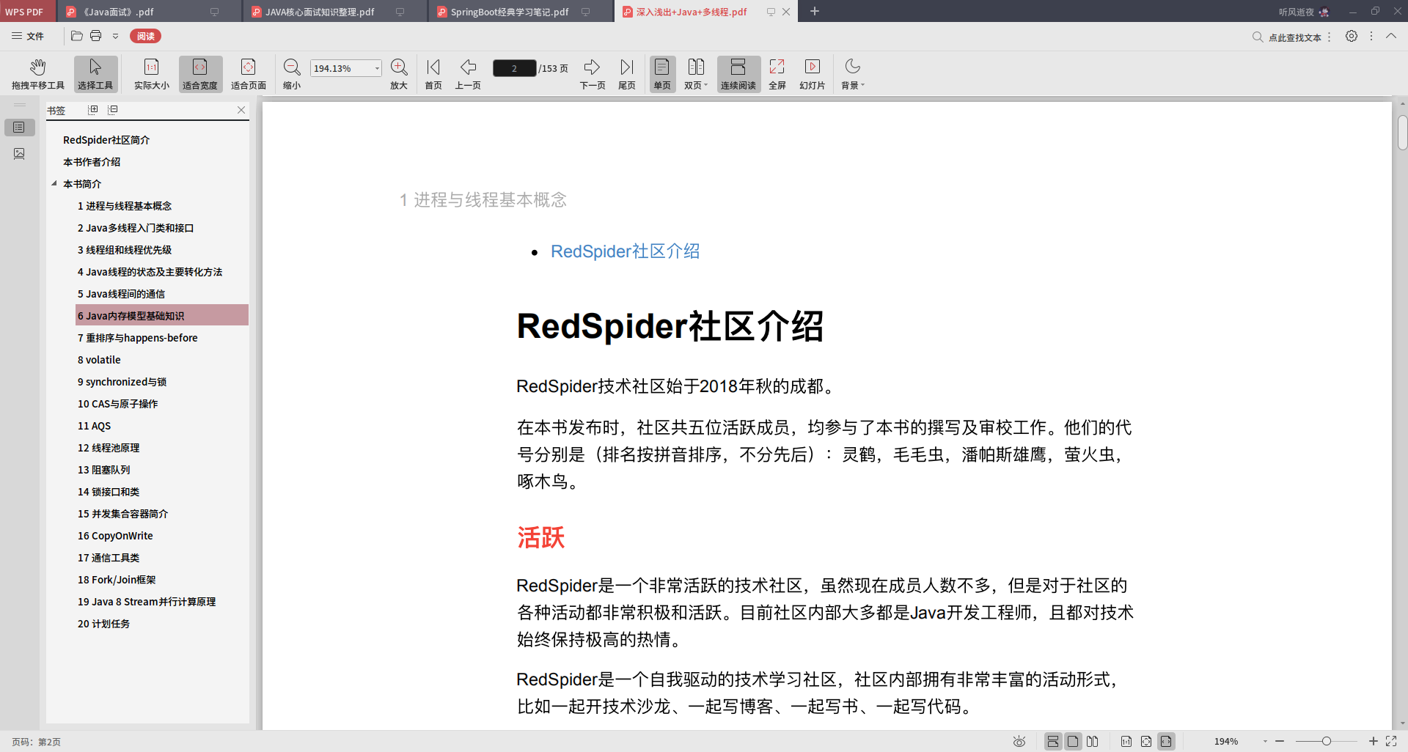Open the 194.13% zoom level dropdown

click(x=377, y=68)
